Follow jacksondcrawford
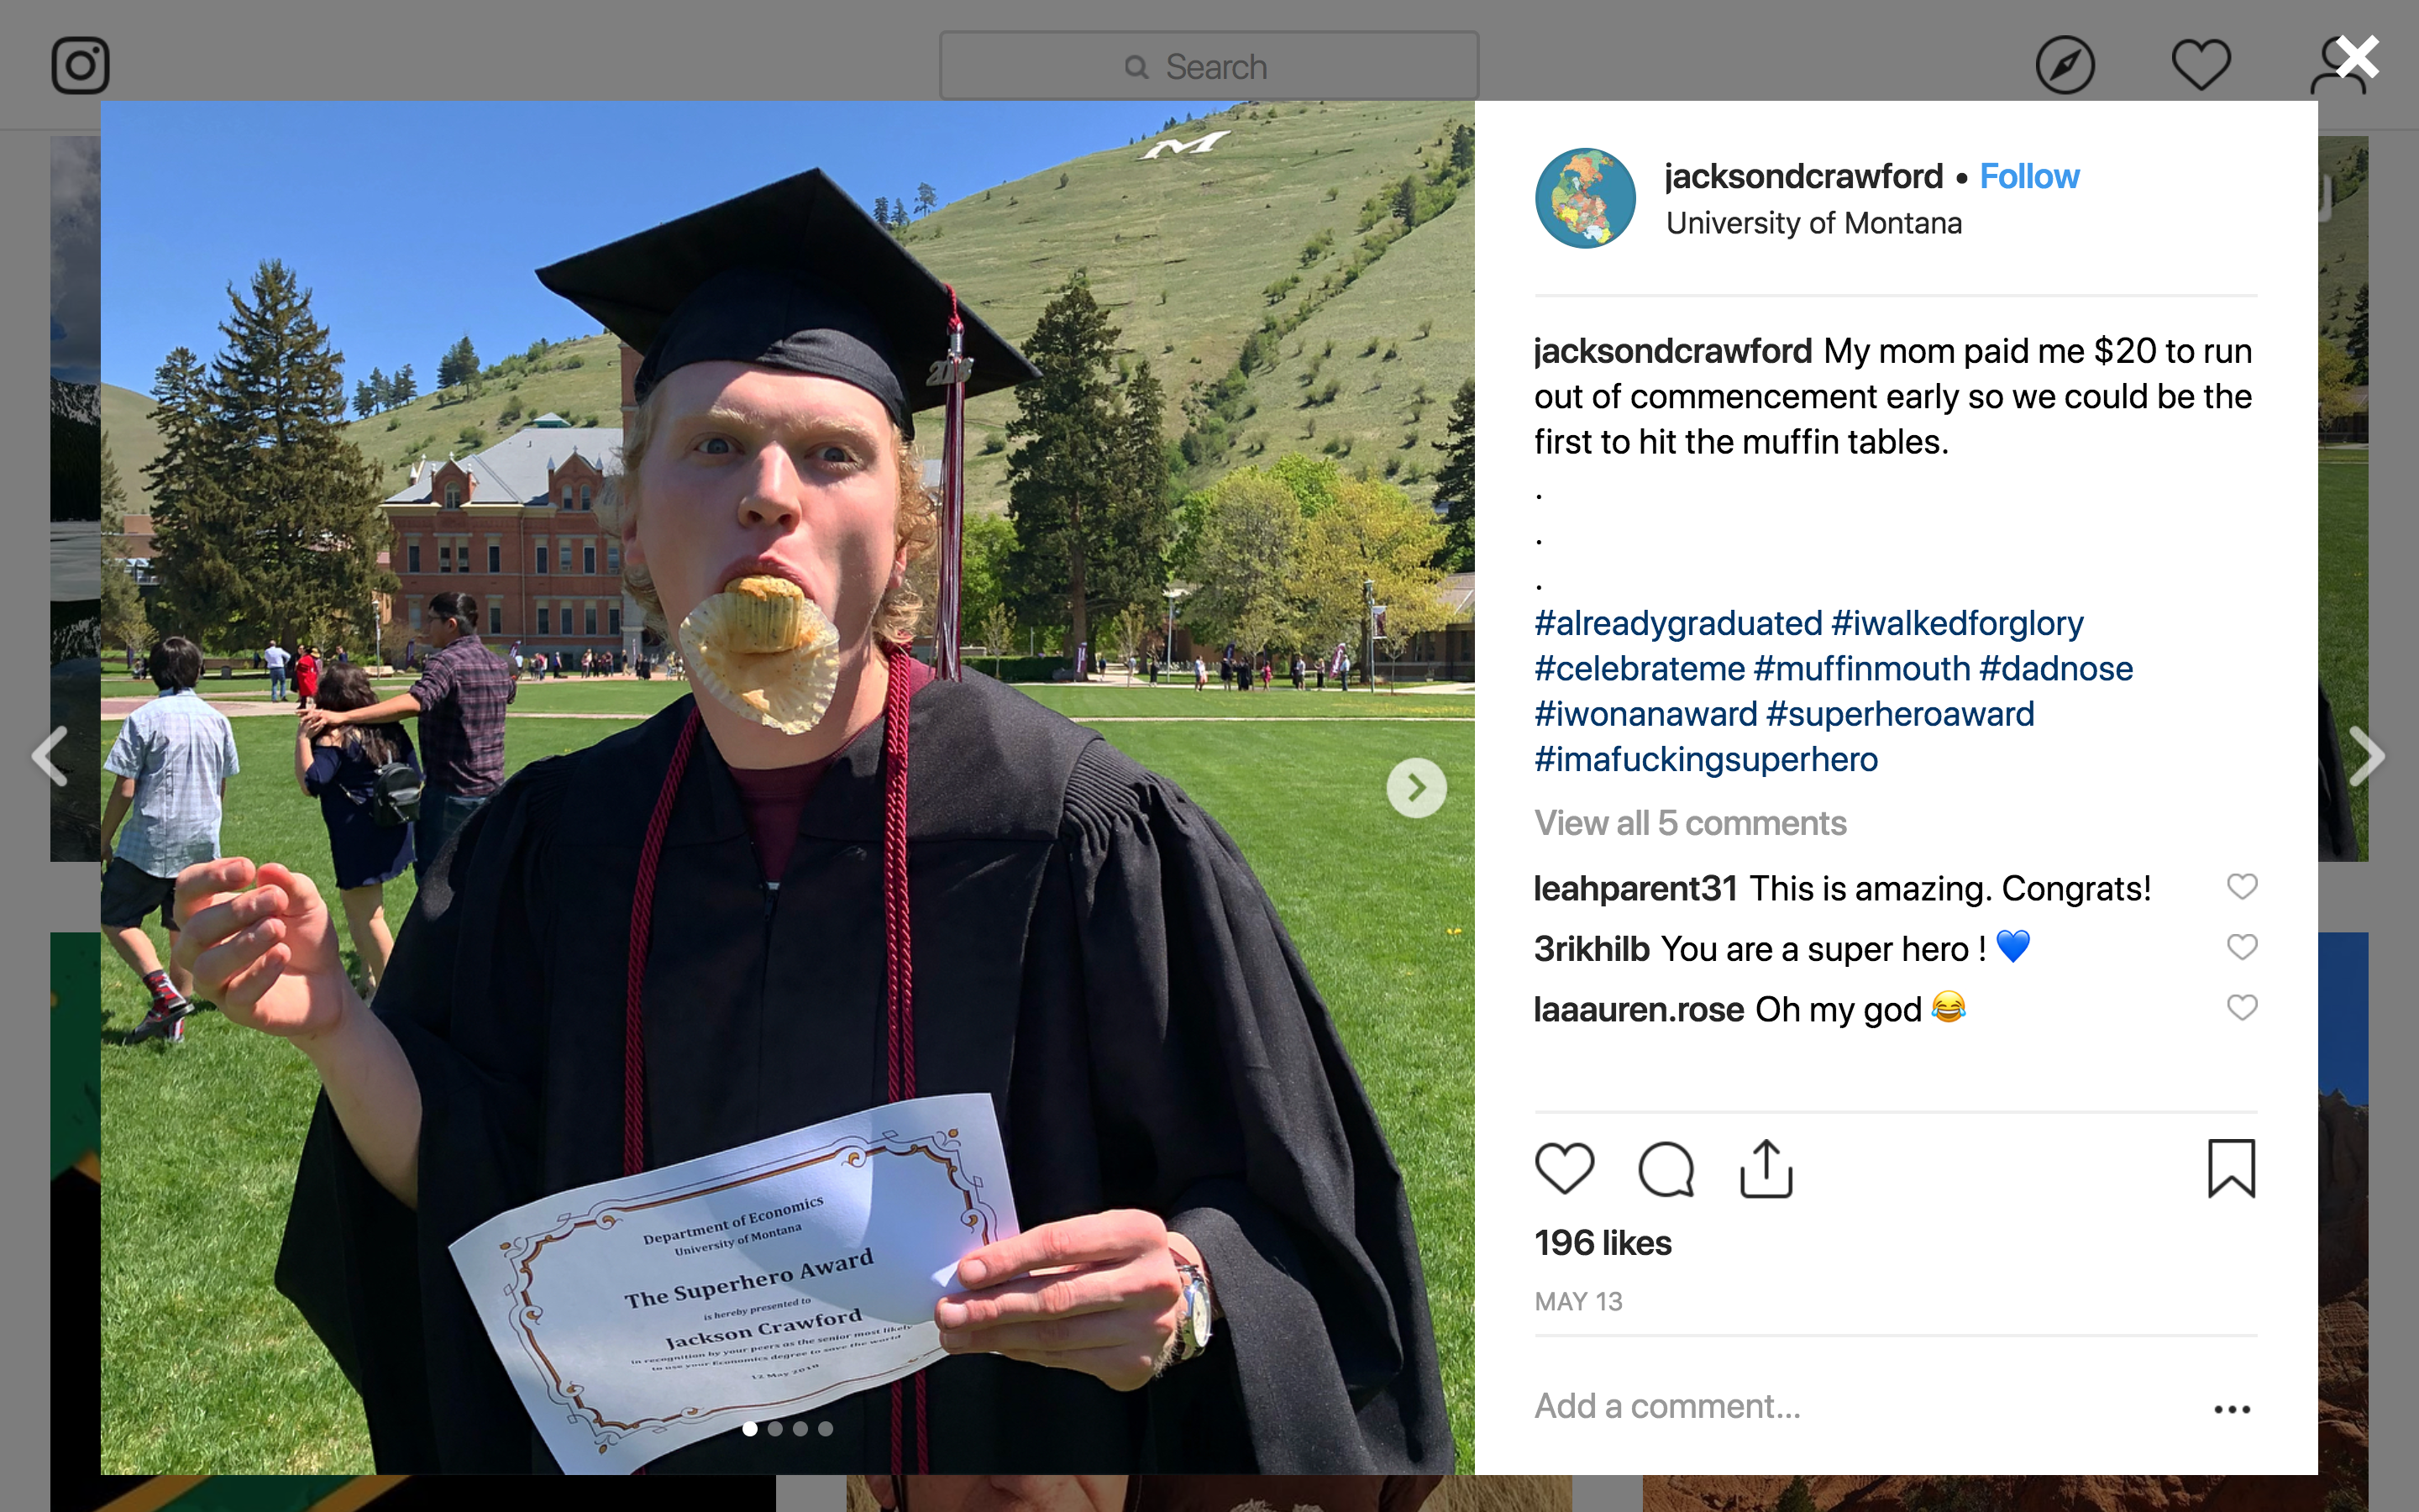The height and width of the screenshot is (1512, 2419). coord(2029,177)
